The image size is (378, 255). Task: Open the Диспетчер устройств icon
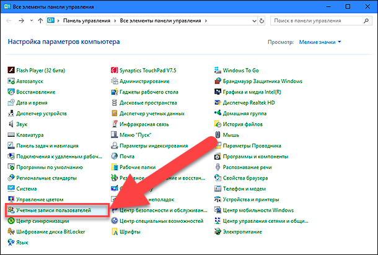(11, 113)
